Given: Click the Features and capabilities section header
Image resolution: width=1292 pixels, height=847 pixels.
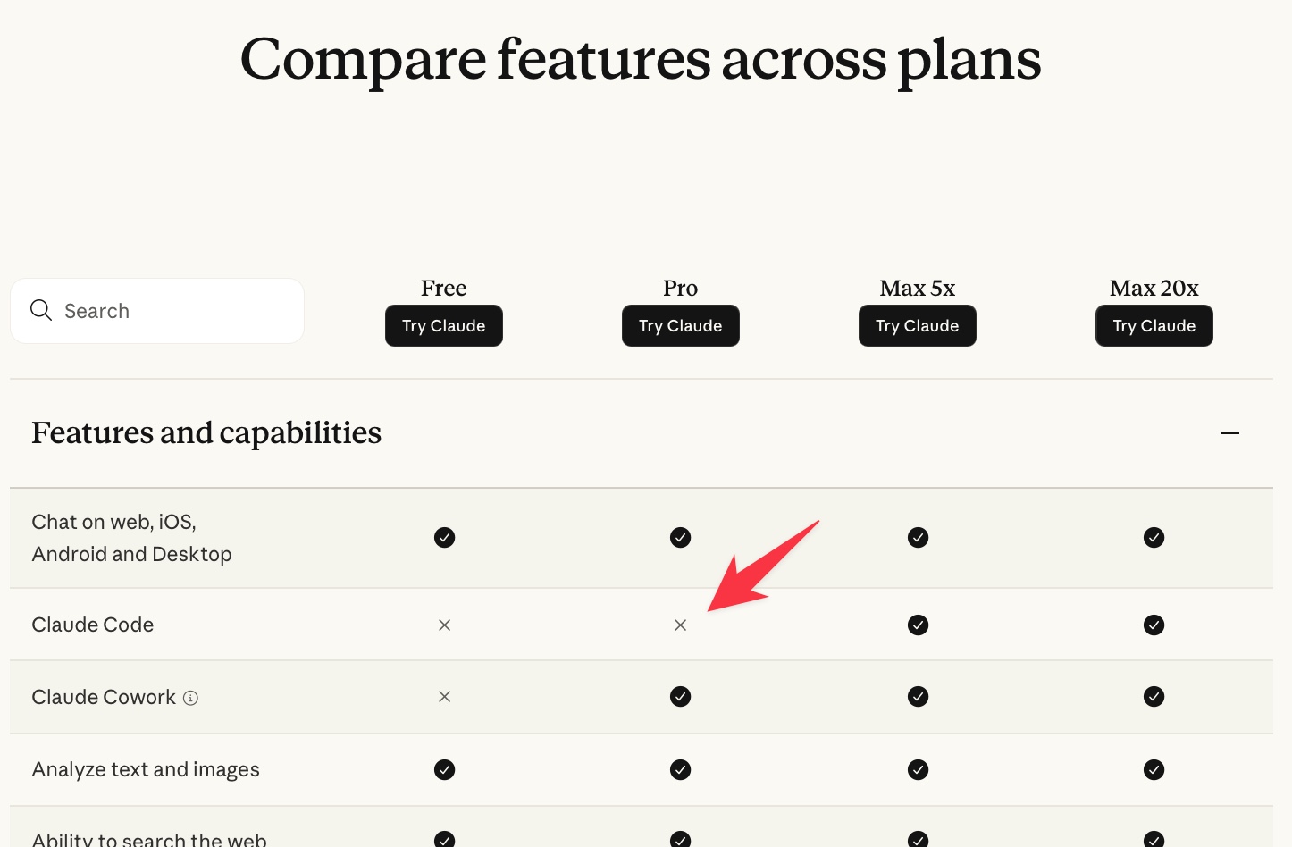Looking at the screenshot, I should [x=206, y=433].
